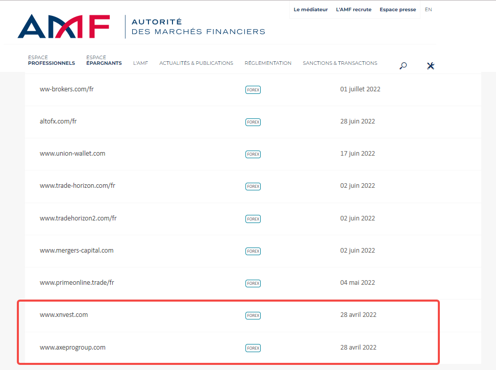Click FOREX tag for www.axeprogroup.com
The width and height of the screenshot is (496, 370).
coord(253,348)
